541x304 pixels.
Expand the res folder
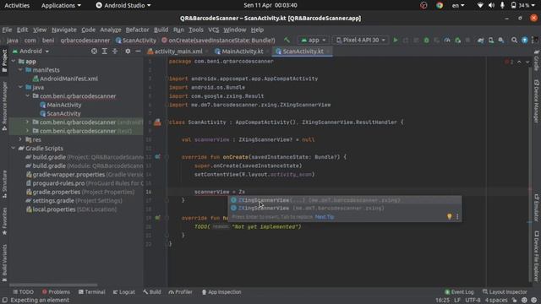point(20,139)
